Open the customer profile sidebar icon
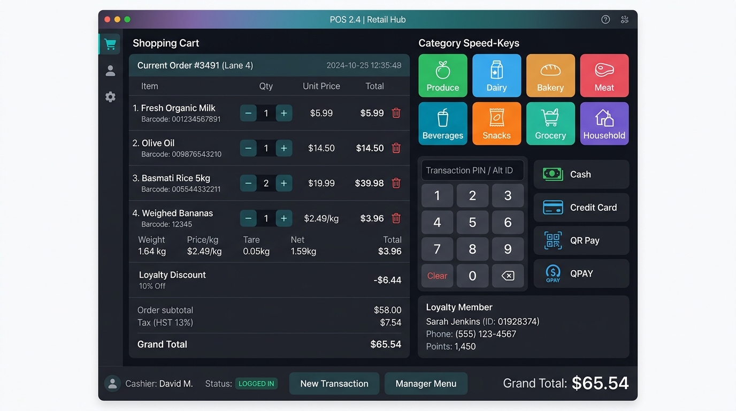Image resolution: width=736 pixels, height=411 pixels. [110, 71]
